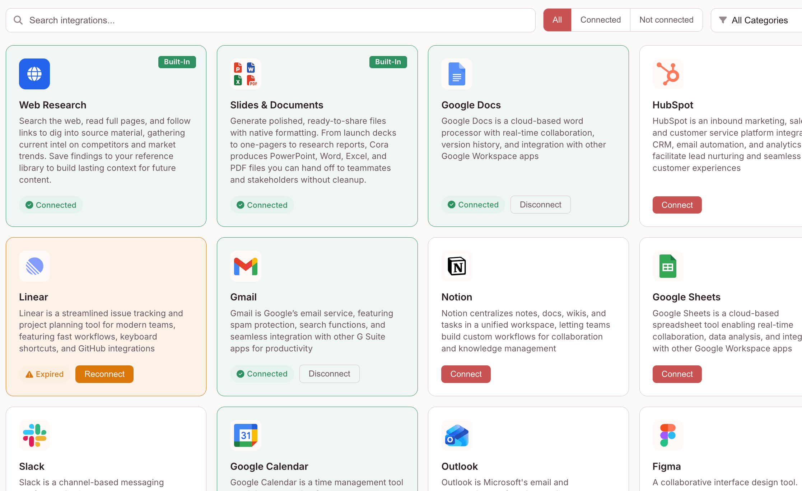Click the Google Docs icon

[x=457, y=74]
